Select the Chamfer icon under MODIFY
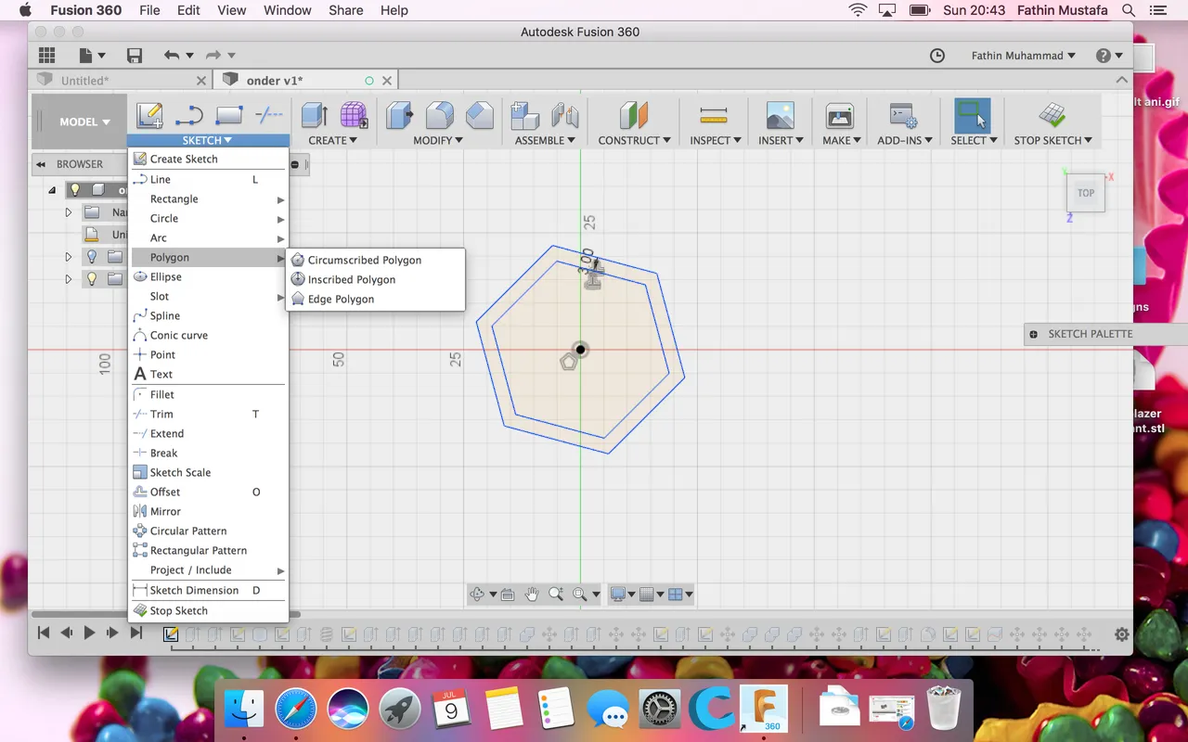This screenshot has height=742, width=1188. (479, 116)
